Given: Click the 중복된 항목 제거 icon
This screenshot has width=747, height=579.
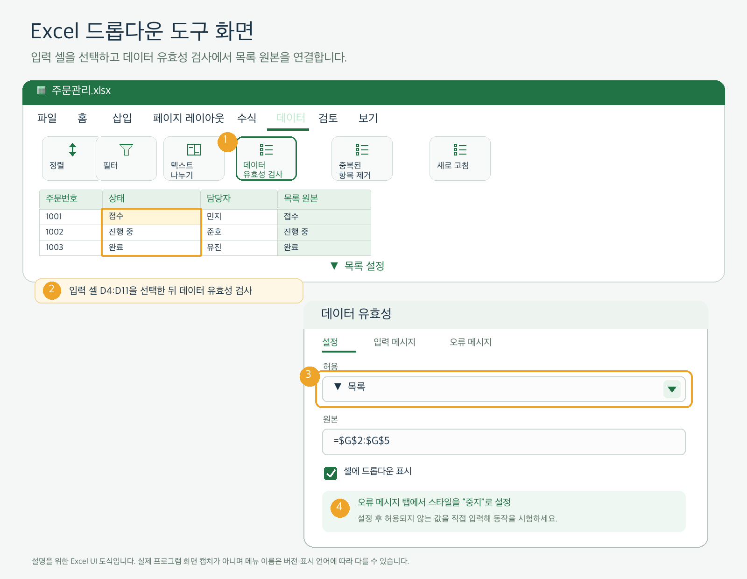Looking at the screenshot, I should point(362,149).
